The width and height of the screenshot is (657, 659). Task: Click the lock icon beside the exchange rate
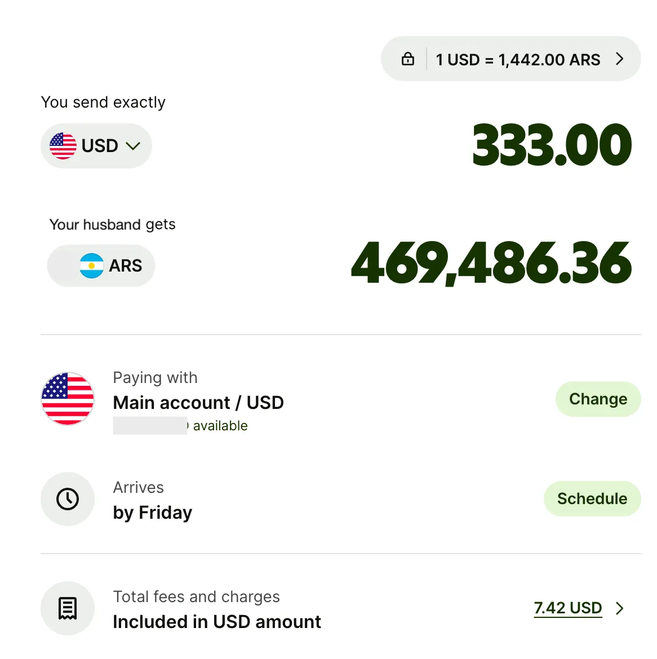(408, 59)
